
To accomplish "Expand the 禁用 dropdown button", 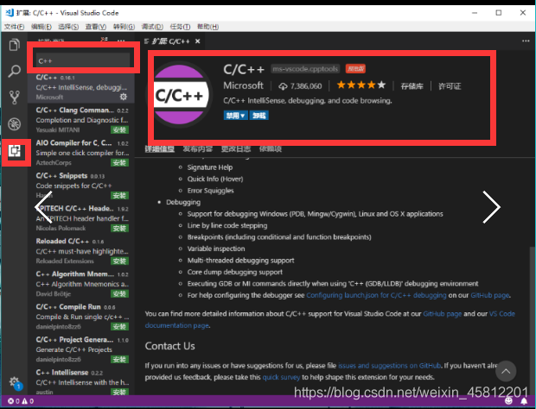I will [235, 116].
